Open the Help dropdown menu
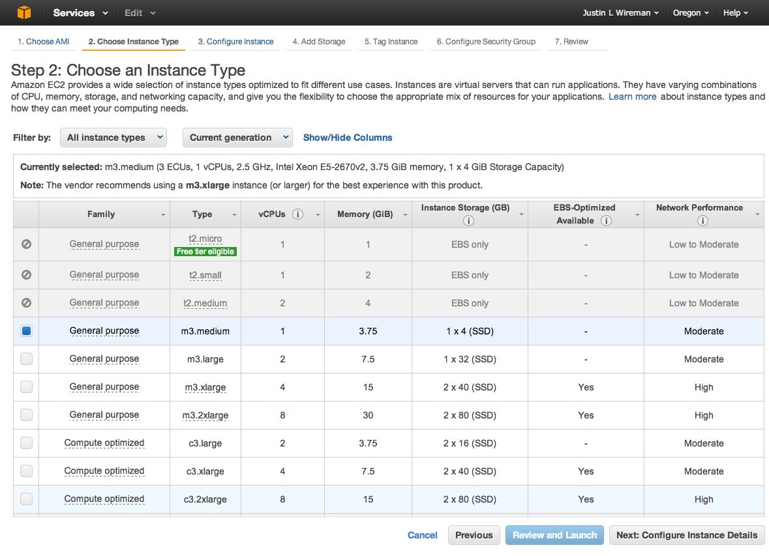 (736, 13)
